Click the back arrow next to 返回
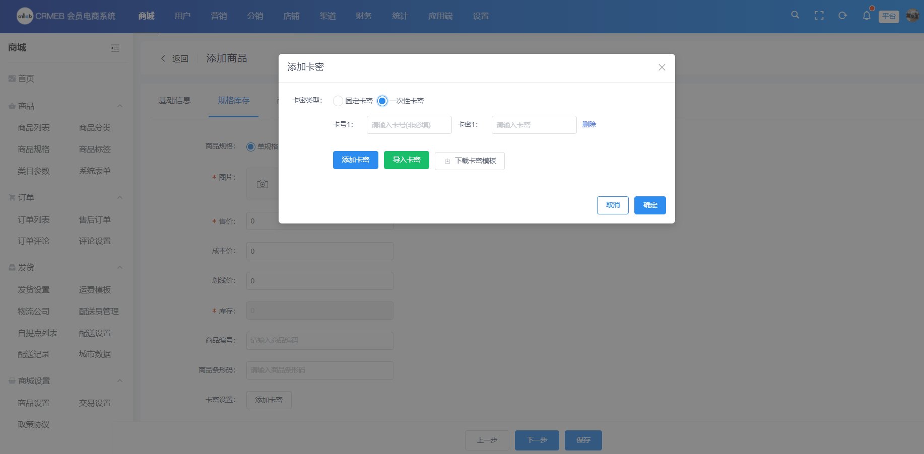This screenshot has height=454, width=924. (x=163, y=58)
